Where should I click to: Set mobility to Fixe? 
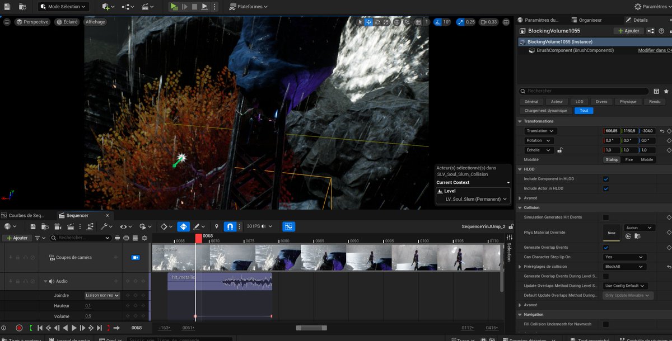(x=629, y=159)
